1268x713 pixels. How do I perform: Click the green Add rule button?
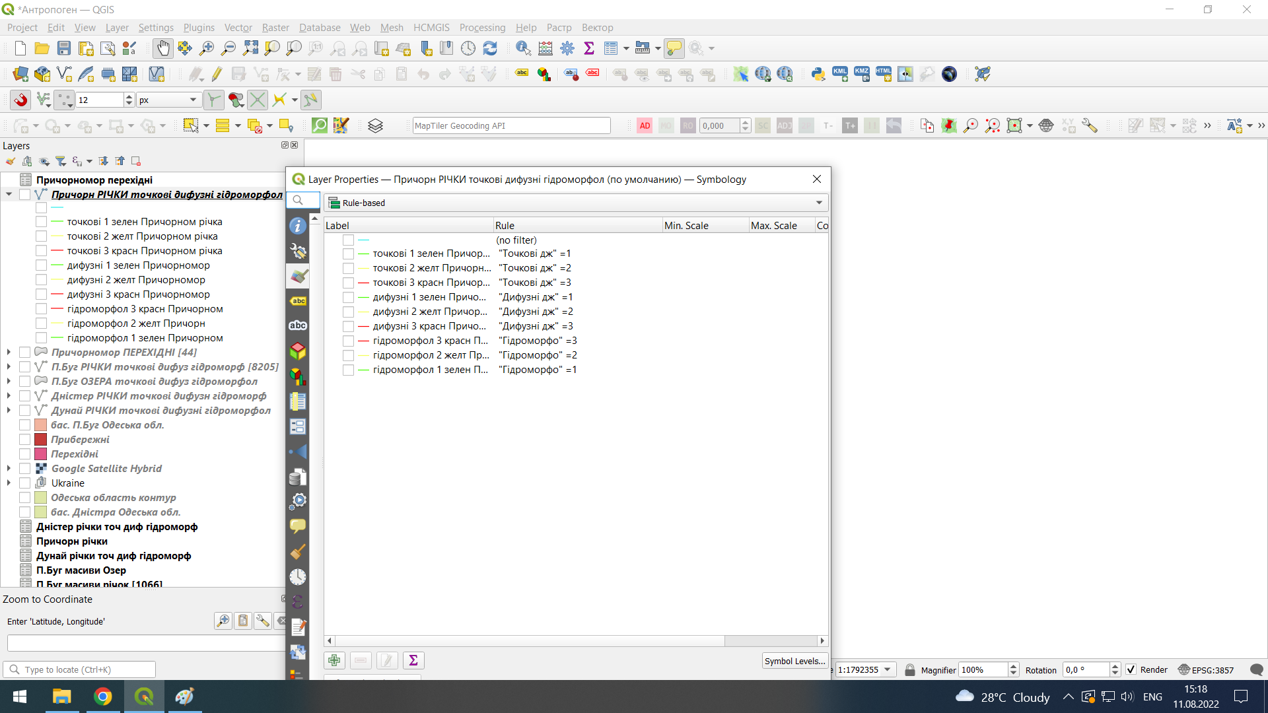334,660
